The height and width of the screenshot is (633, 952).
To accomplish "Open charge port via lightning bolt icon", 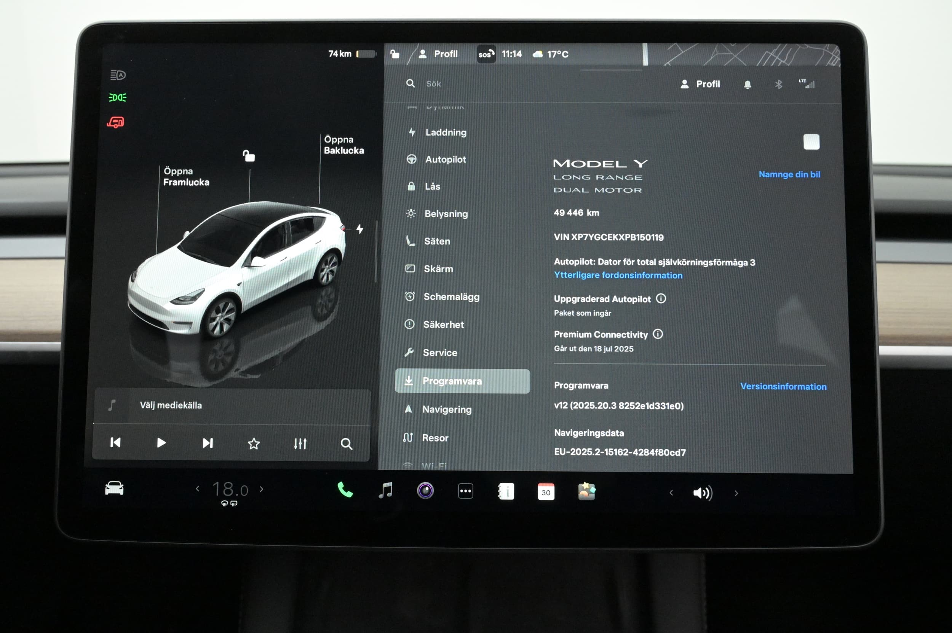I will pyautogui.click(x=360, y=229).
